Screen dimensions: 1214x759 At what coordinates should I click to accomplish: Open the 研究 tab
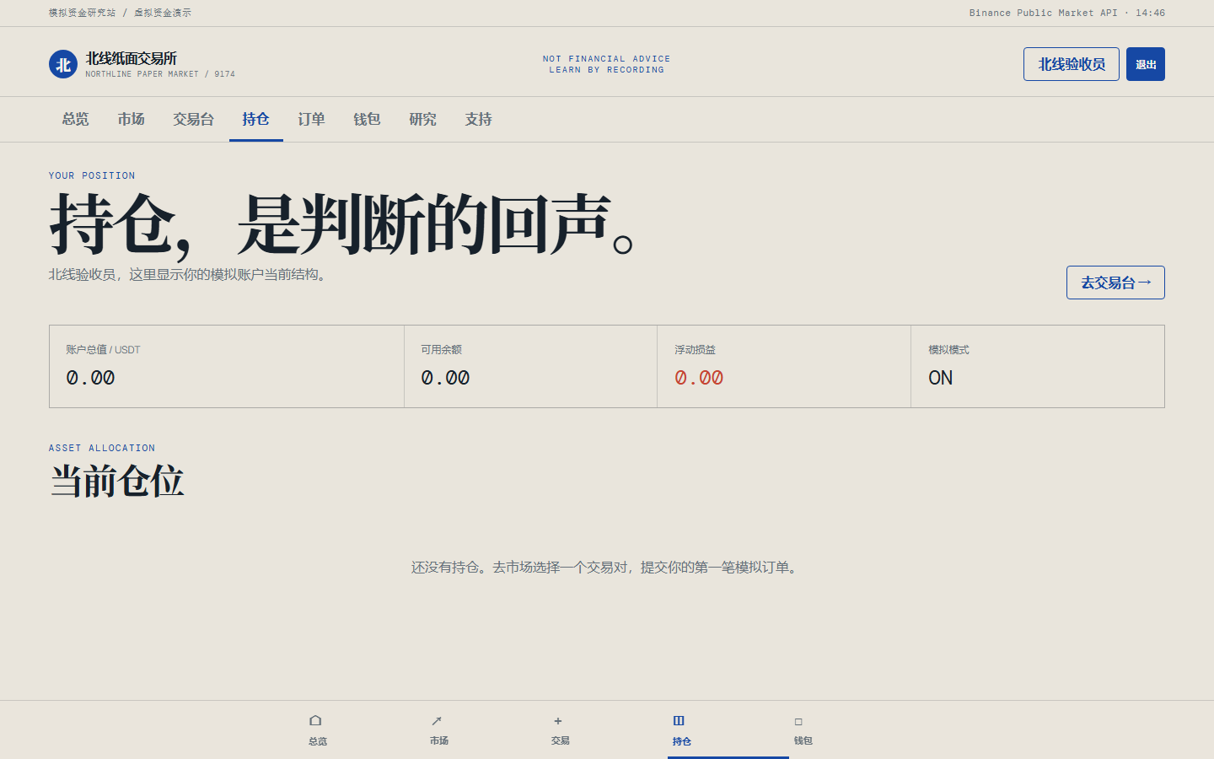click(422, 119)
